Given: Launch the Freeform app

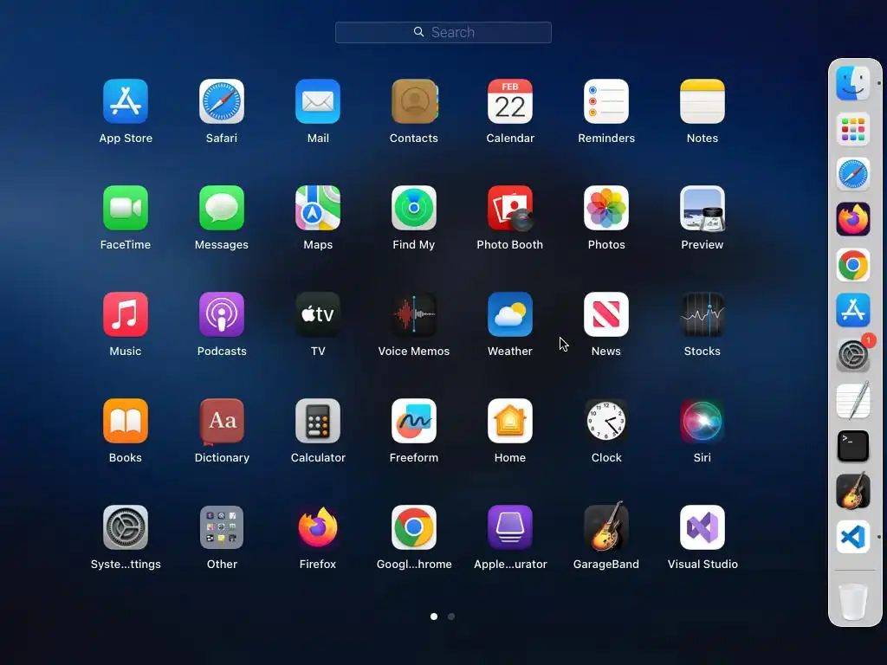Looking at the screenshot, I should point(414,422).
